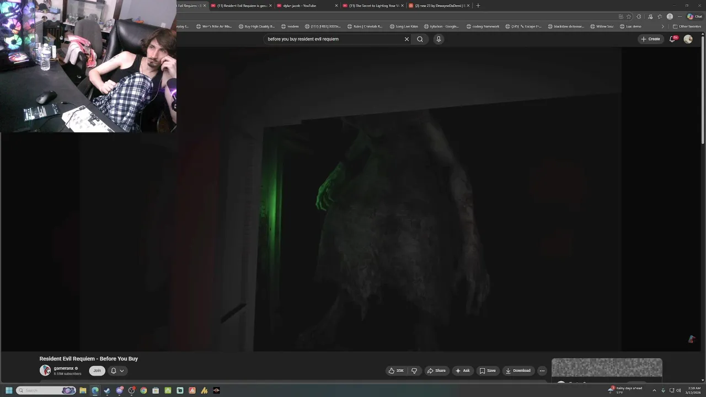Download the video
Viewport: 706px width, 397px height.
(x=518, y=371)
